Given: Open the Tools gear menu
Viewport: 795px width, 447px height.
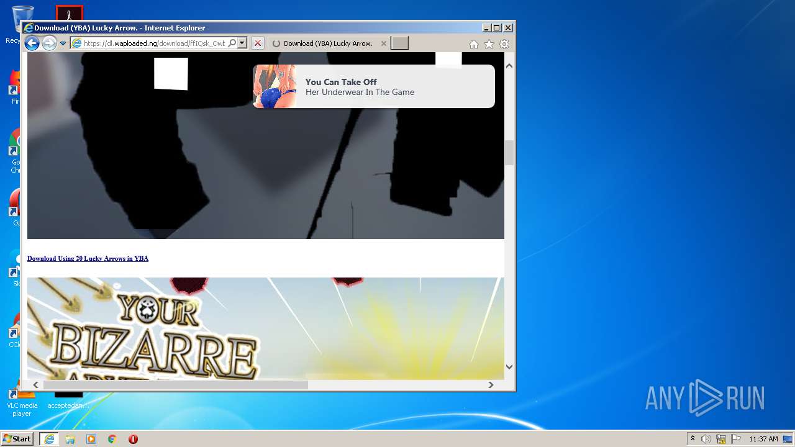Looking at the screenshot, I should pos(504,44).
